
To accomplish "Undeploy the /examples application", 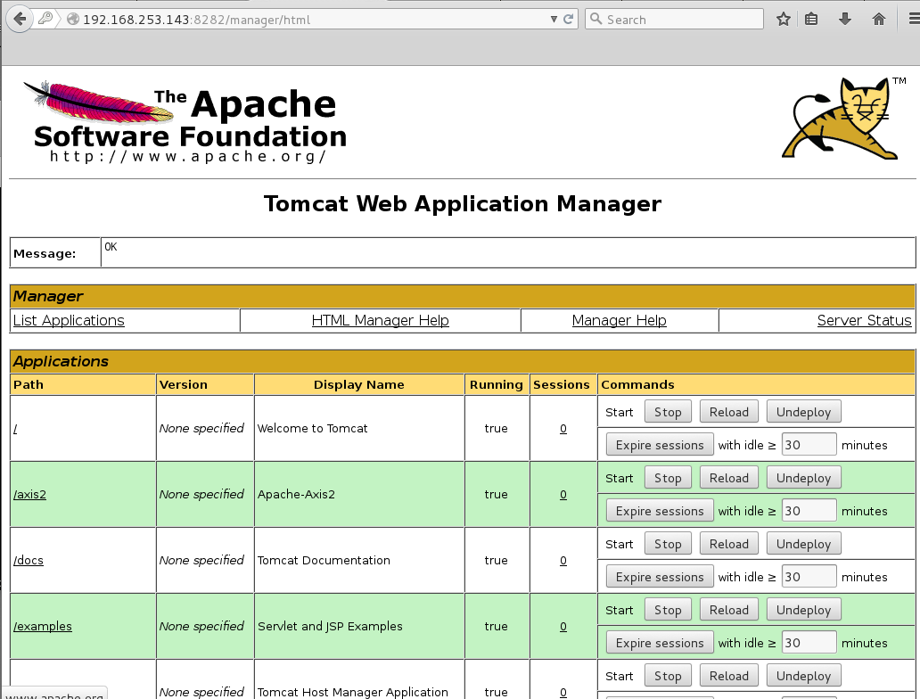I will pyautogui.click(x=802, y=610).
